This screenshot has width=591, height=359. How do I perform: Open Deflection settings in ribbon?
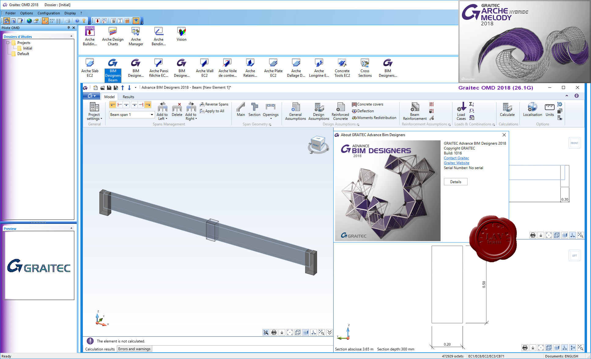tap(363, 111)
